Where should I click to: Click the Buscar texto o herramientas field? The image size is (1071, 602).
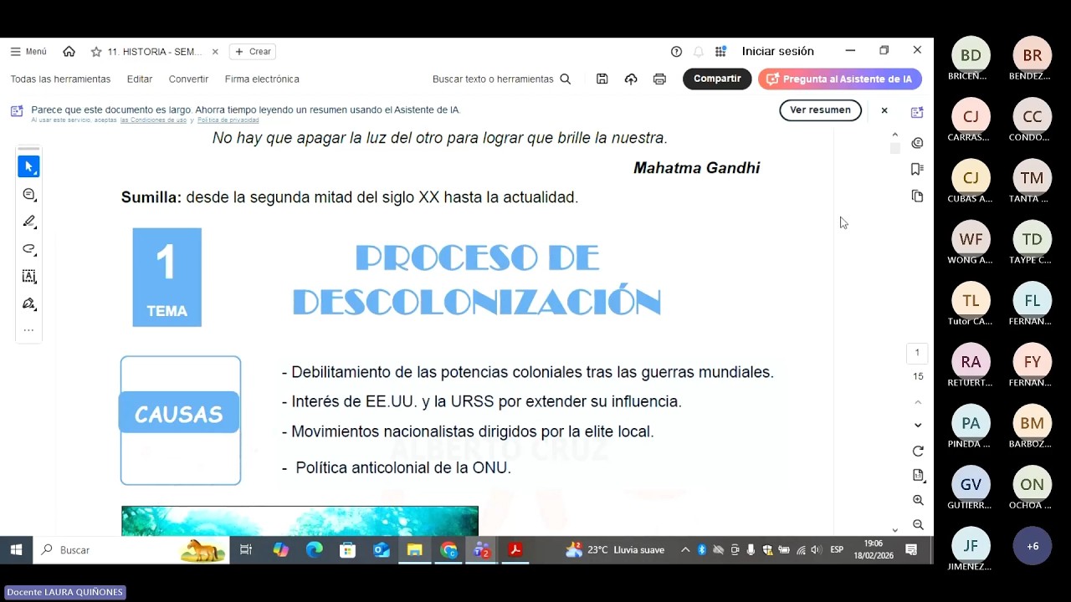[501, 79]
